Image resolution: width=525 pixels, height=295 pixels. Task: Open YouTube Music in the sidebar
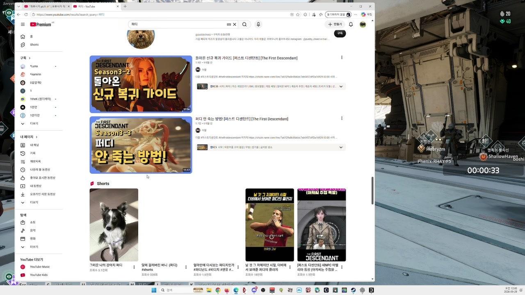pos(39,267)
